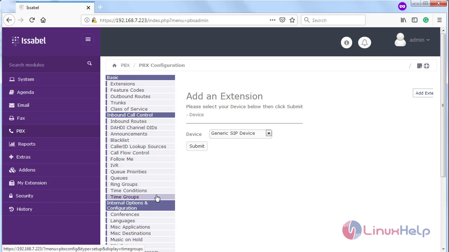Open the History sidebar menu
The width and height of the screenshot is (449, 252).
click(51, 209)
